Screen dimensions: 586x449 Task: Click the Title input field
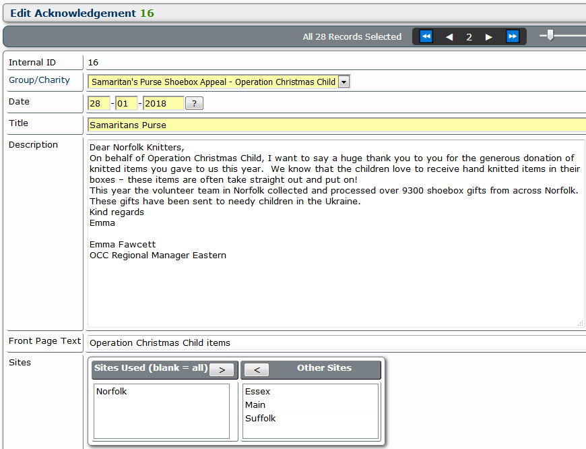337,125
